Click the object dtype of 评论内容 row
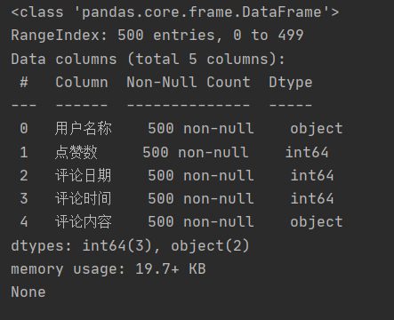394x320 pixels. click(317, 222)
